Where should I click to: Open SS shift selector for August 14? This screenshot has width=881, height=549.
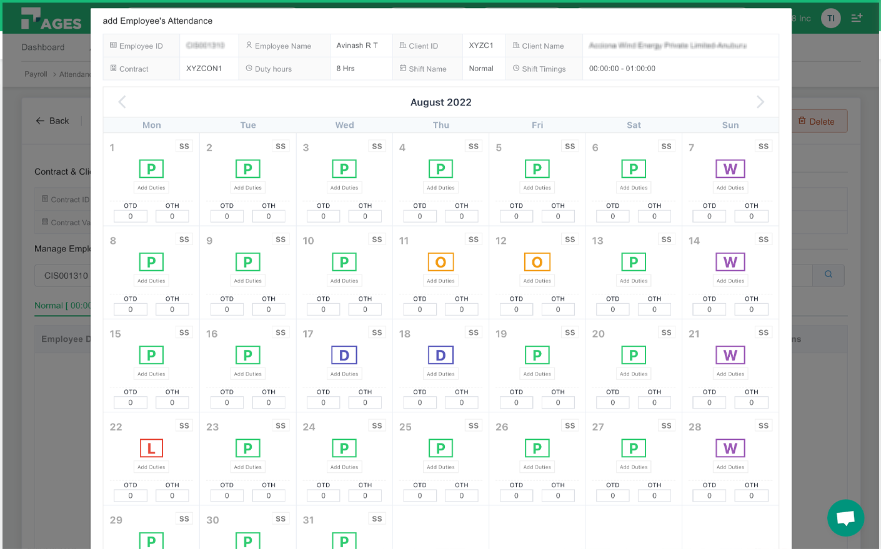click(x=763, y=240)
